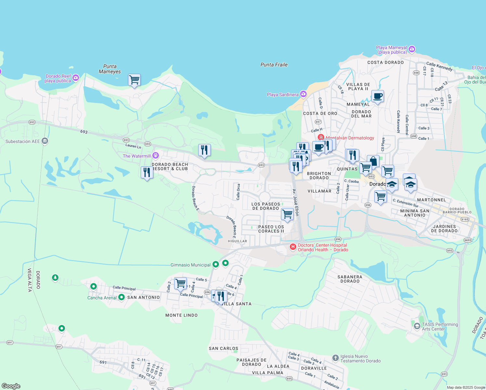Select the Cancha Arenal green pin

click(122, 297)
